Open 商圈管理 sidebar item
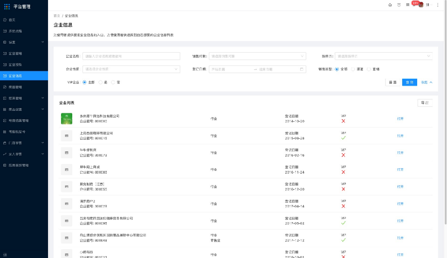Viewport: 447px width, 258px height. click(24, 87)
